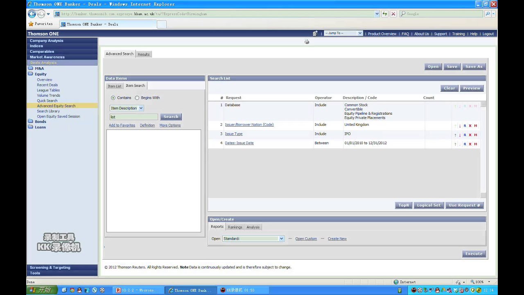Open the M&A folder icon
This screenshot has height=295, width=524.
(30, 68)
